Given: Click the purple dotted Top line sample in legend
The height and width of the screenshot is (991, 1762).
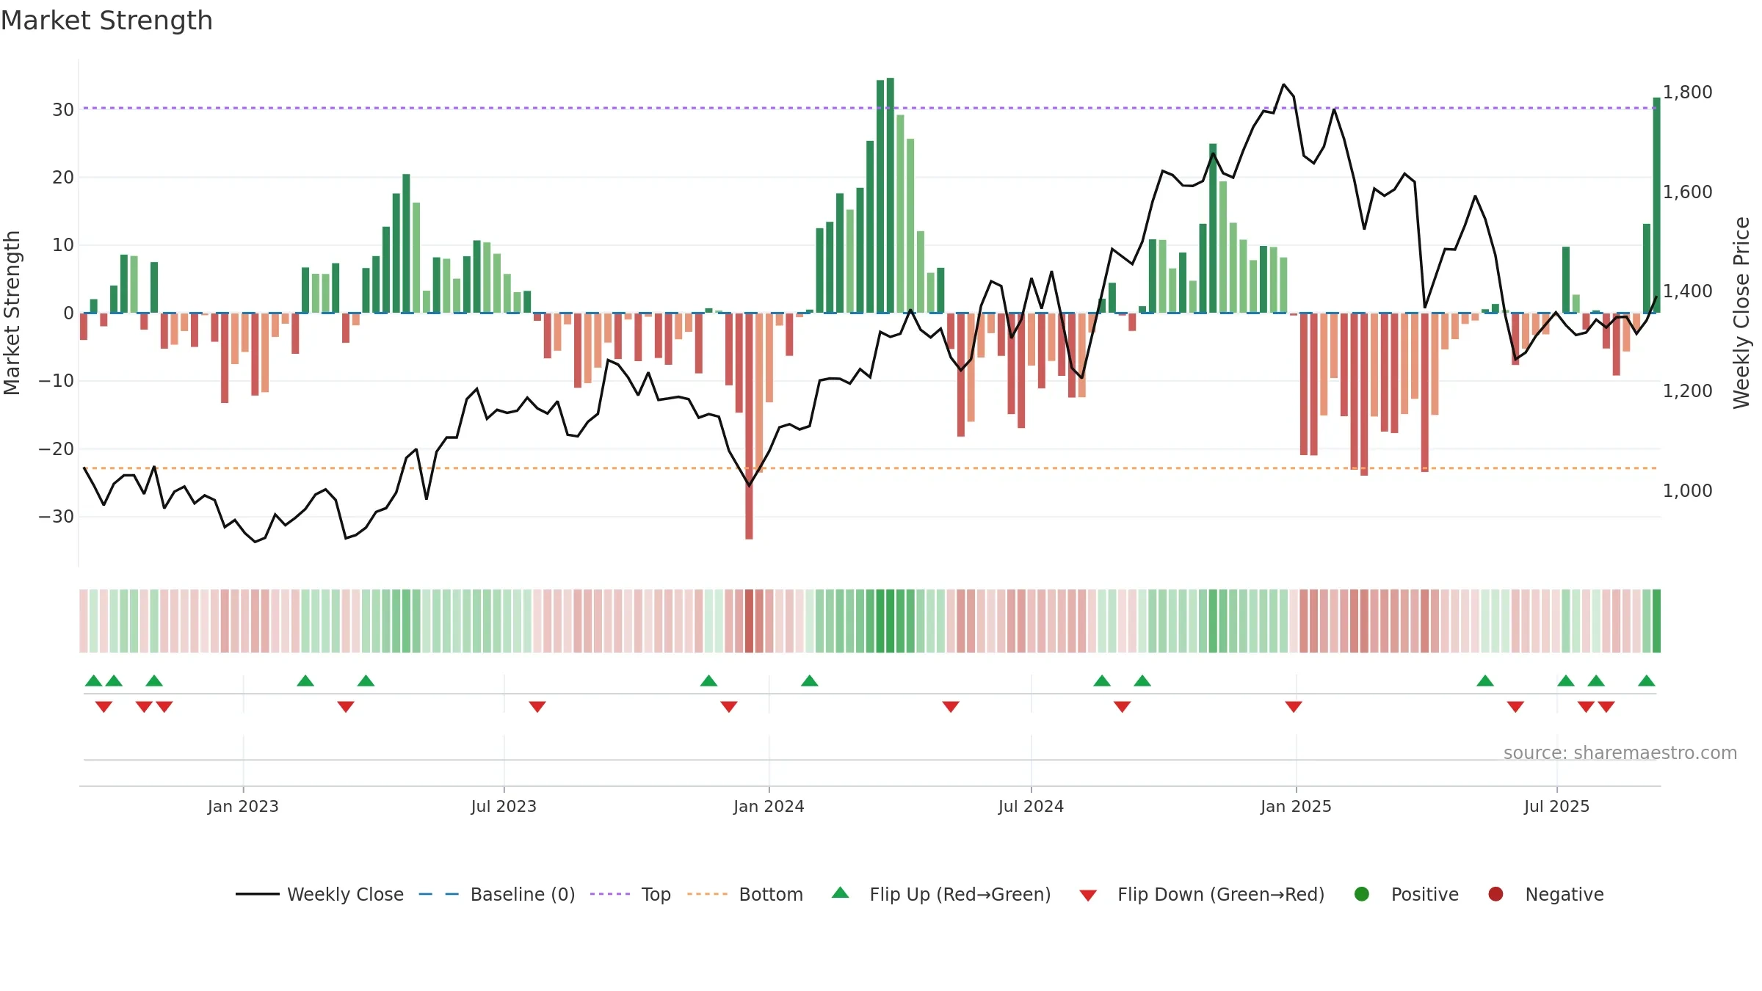Looking at the screenshot, I should point(610,894).
